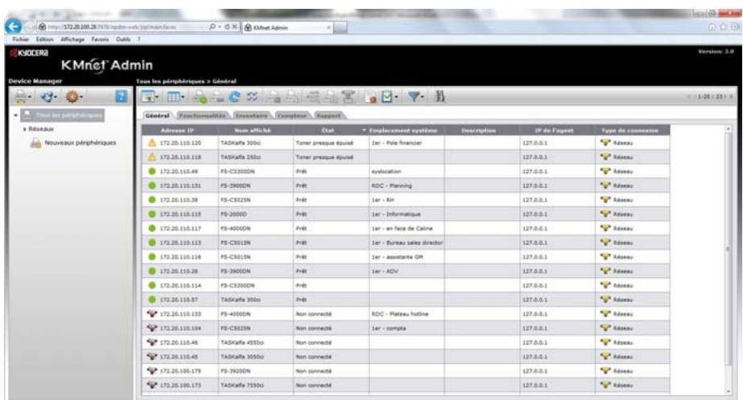
Task: Click 'RDC - Planning' location cell
Action: pyautogui.click(x=407, y=186)
